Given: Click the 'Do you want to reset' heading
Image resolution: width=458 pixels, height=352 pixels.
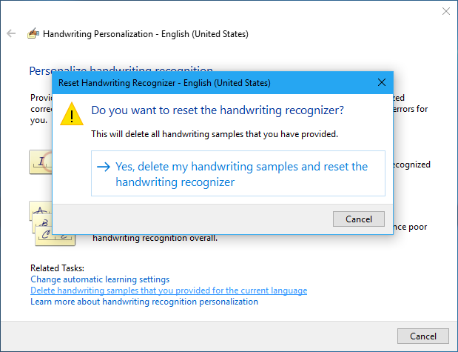Looking at the screenshot, I should 218,110.
